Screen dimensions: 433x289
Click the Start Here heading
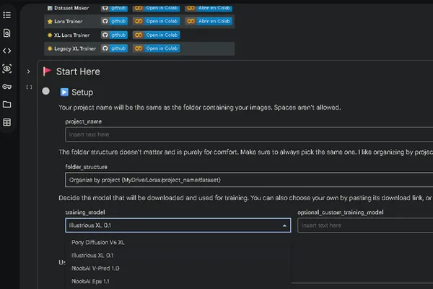pos(78,72)
